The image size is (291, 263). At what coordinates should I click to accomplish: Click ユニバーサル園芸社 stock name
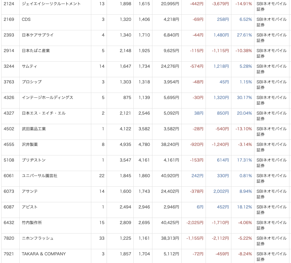pos(40,176)
